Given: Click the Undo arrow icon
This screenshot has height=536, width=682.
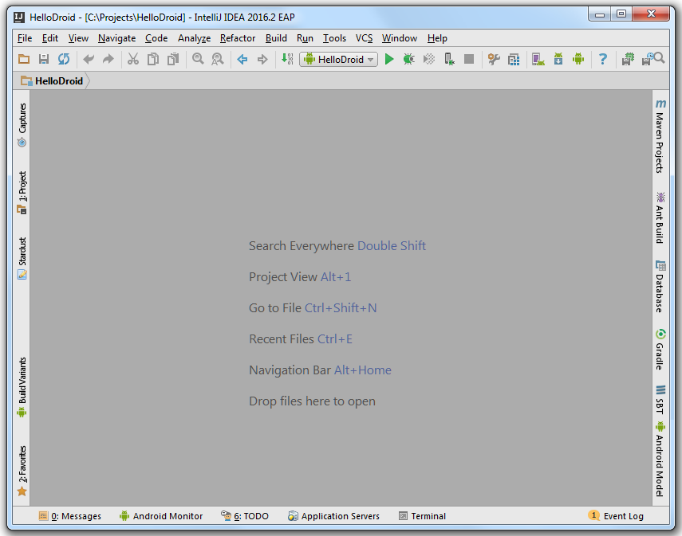Looking at the screenshot, I should click(x=89, y=59).
